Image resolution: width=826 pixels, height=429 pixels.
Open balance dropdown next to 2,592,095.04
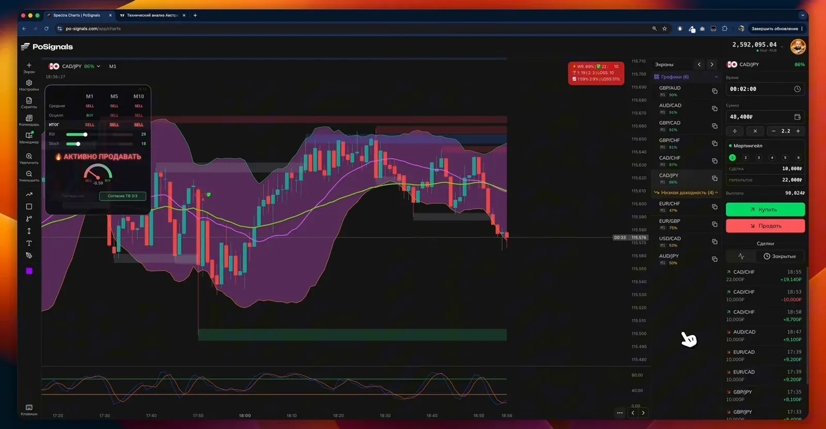782,46
